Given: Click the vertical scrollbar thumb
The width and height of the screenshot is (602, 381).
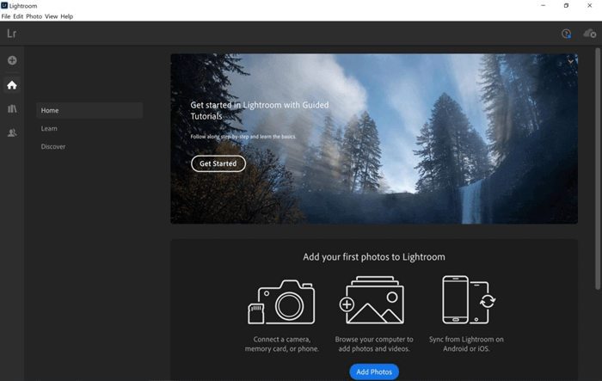Looking at the screenshot, I should 598,169.
